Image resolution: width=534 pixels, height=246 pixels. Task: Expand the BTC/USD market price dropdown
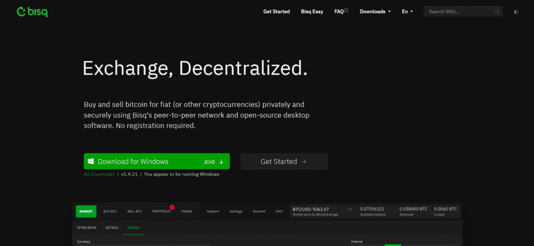(350, 210)
